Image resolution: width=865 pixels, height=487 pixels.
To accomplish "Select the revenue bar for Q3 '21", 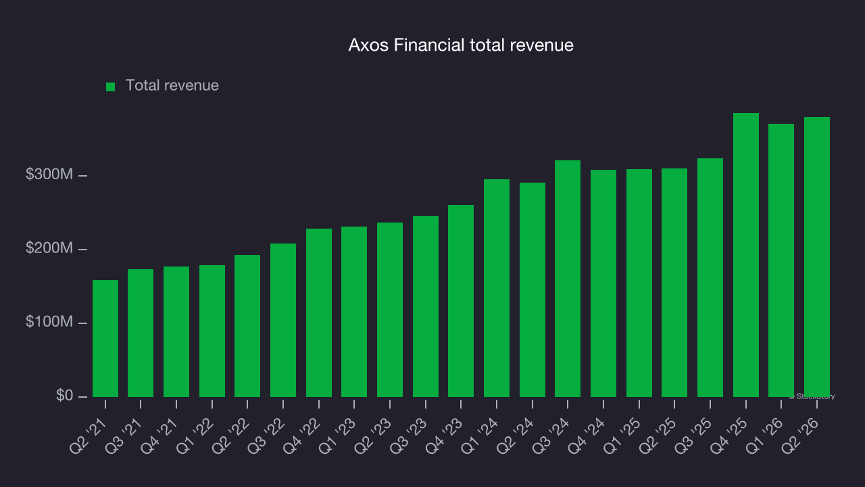I will point(141,333).
